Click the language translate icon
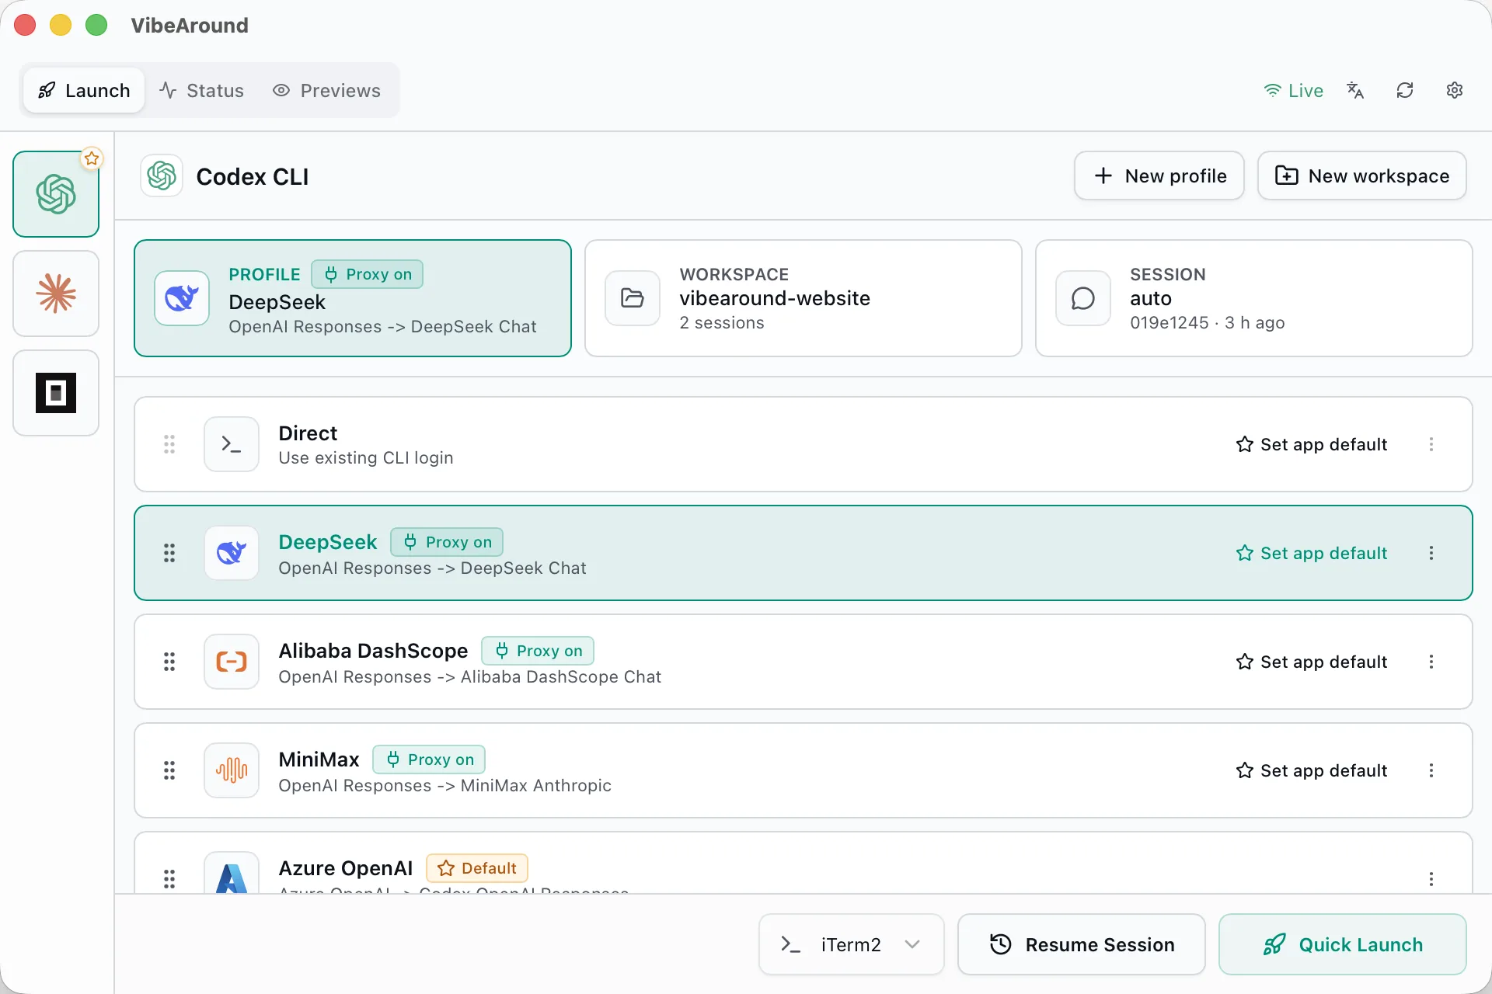This screenshot has width=1492, height=994. 1355,91
